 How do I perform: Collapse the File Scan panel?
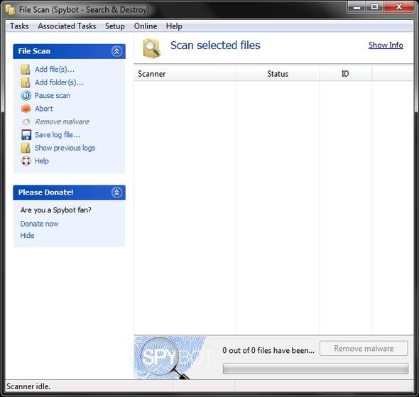click(x=116, y=51)
